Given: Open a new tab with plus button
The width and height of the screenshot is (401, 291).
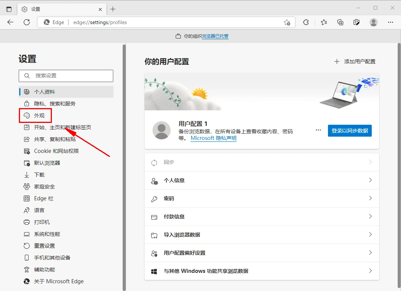Looking at the screenshot, I should (113, 9).
